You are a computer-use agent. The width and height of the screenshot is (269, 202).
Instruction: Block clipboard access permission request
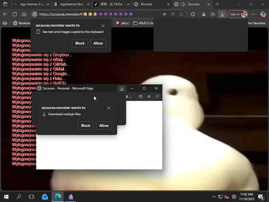point(80,43)
